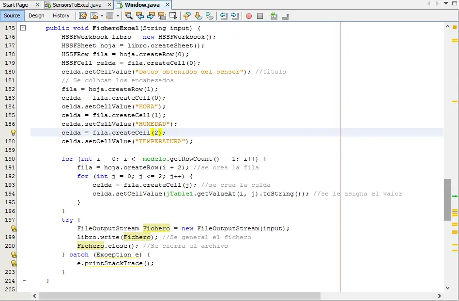Click the Shift Line Right icon
Viewport: 459px width, 301px height.
coord(235,16)
